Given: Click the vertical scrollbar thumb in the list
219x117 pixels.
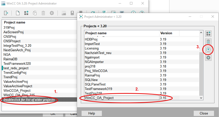Looking at the screenshot, I should click(201, 74).
